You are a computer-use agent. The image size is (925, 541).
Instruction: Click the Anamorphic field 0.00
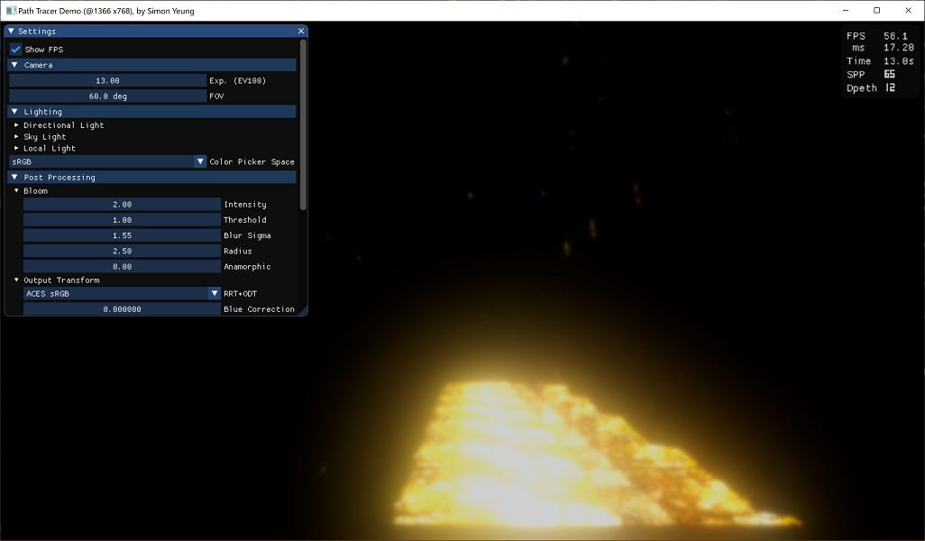122,267
